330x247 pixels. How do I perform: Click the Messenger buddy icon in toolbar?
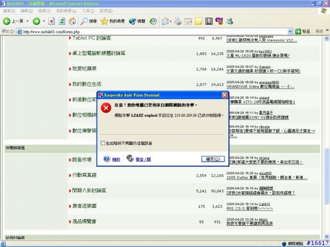pyautogui.click(x=229, y=21)
